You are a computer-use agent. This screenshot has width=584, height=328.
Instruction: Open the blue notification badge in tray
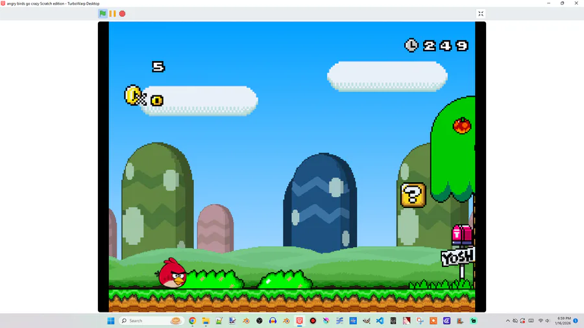[x=576, y=321]
